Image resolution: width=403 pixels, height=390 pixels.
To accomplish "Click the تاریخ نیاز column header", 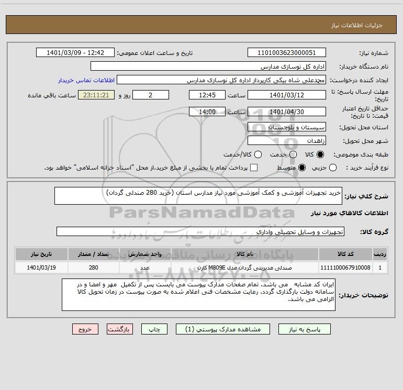I will (x=41, y=254).
